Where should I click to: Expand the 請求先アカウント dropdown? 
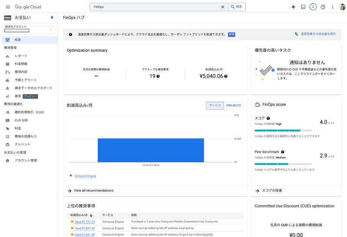[x=29, y=30]
